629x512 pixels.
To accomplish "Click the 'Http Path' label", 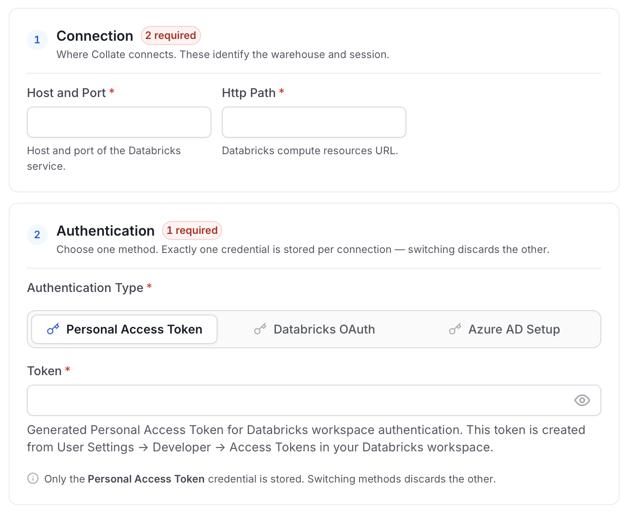I will [249, 93].
